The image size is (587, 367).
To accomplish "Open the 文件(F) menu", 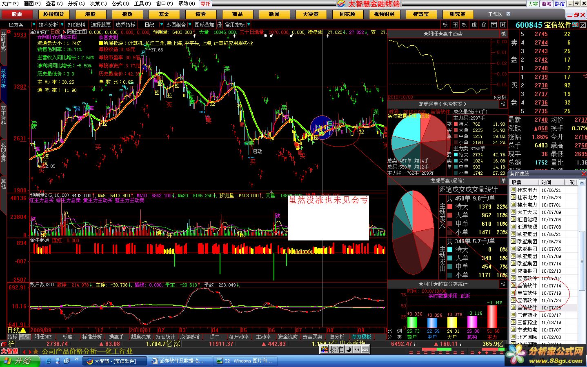I will 10,4.
